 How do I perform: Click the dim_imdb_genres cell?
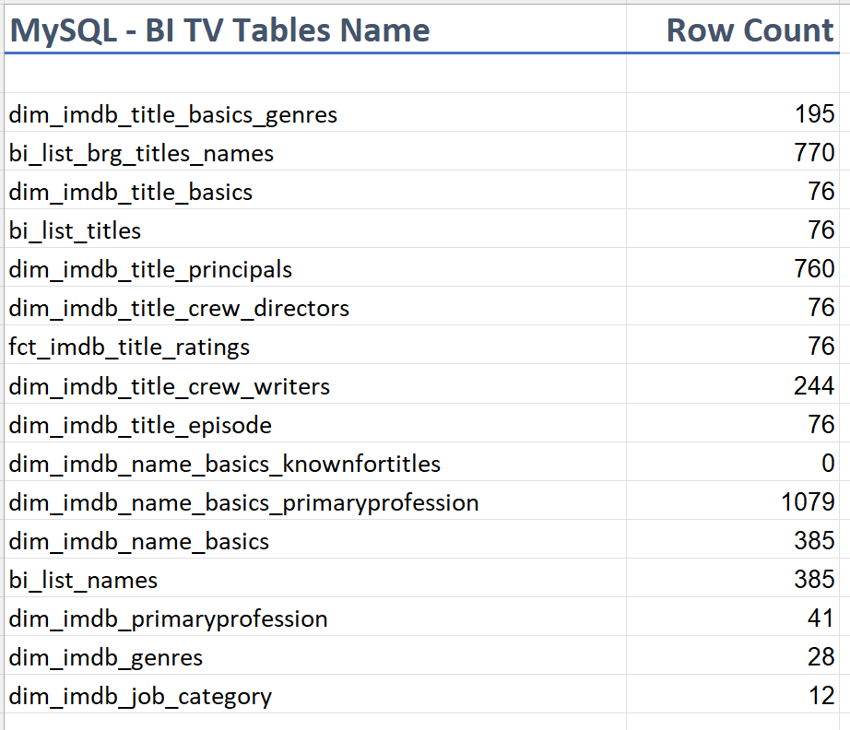(315, 655)
